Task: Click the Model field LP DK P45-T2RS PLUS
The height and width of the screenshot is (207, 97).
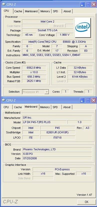Action: [x=45, y=122]
